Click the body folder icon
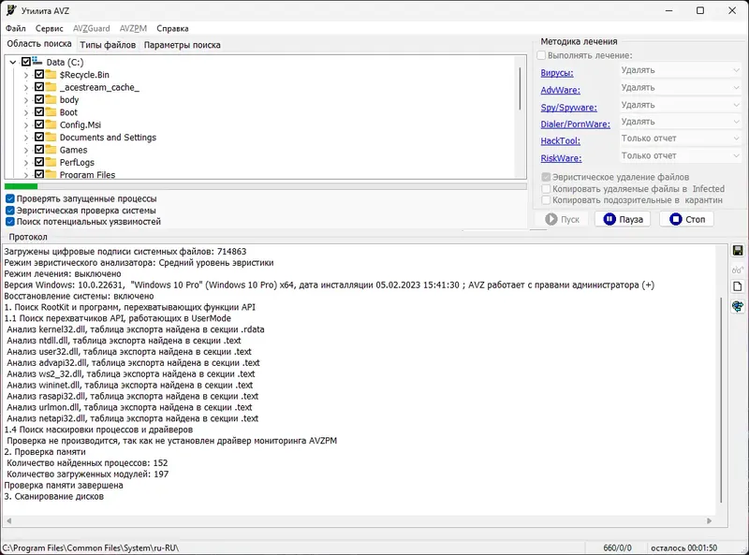The width and height of the screenshot is (749, 555). pos(51,99)
